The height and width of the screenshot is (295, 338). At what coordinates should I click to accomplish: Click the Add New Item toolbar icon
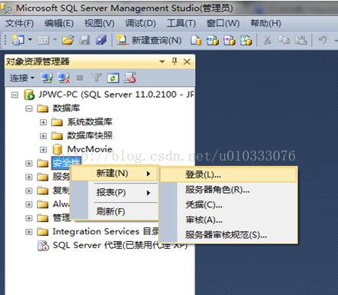point(43,40)
